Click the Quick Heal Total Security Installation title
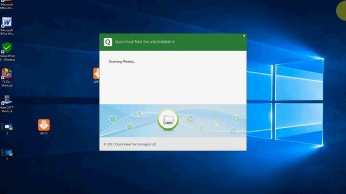The width and height of the screenshot is (346, 194). pos(145,42)
